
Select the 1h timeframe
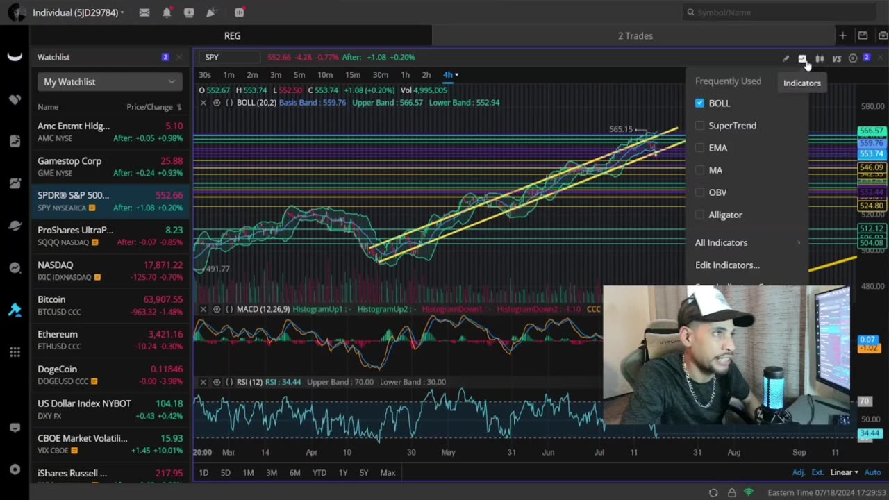[x=405, y=75]
